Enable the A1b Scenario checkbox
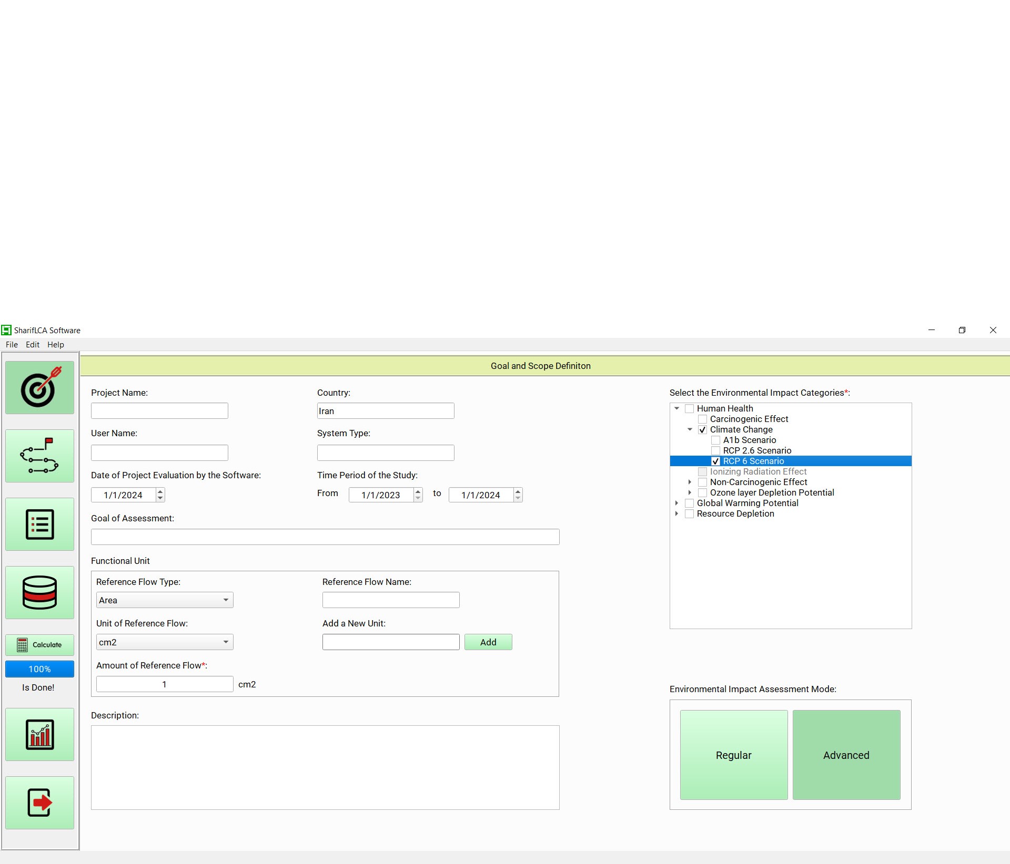 [x=715, y=440]
